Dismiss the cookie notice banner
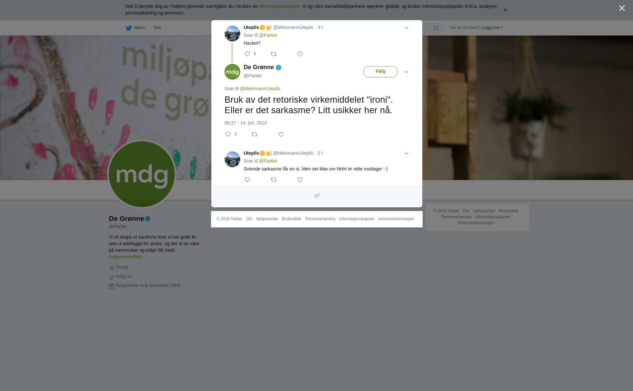 point(505,10)
